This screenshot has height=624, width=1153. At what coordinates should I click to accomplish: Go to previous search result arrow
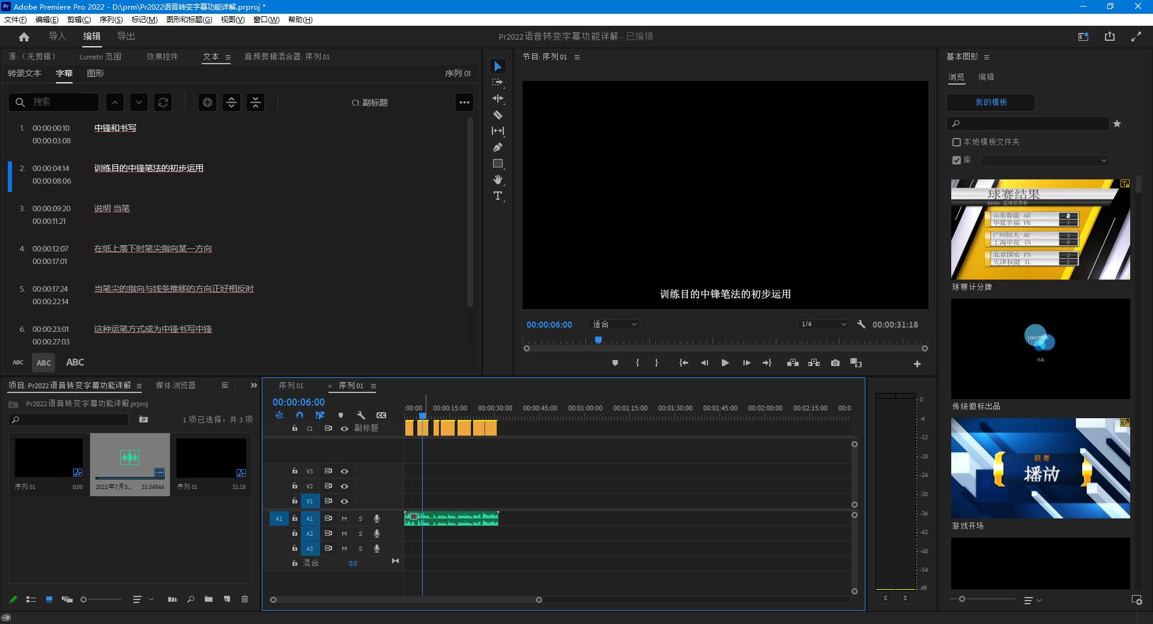pos(115,102)
